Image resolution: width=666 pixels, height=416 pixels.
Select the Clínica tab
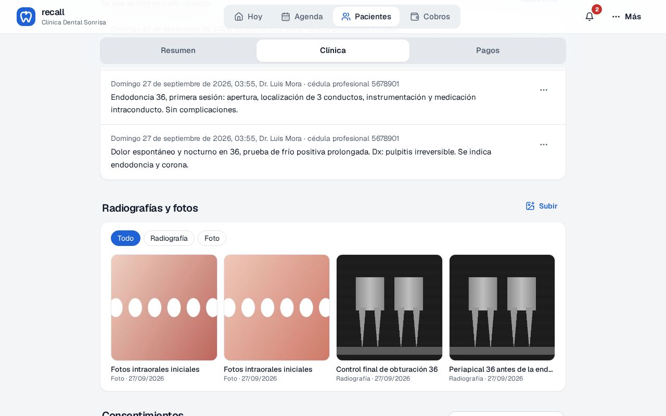pos(333,50)
